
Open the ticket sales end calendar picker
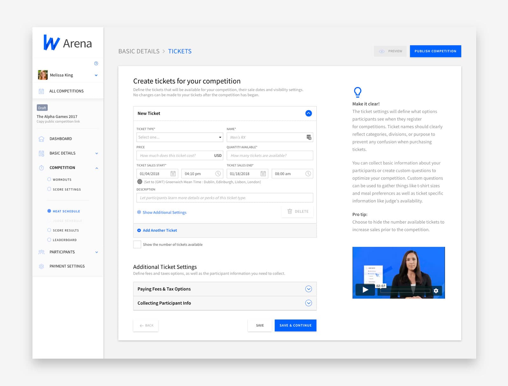[263, 174]
